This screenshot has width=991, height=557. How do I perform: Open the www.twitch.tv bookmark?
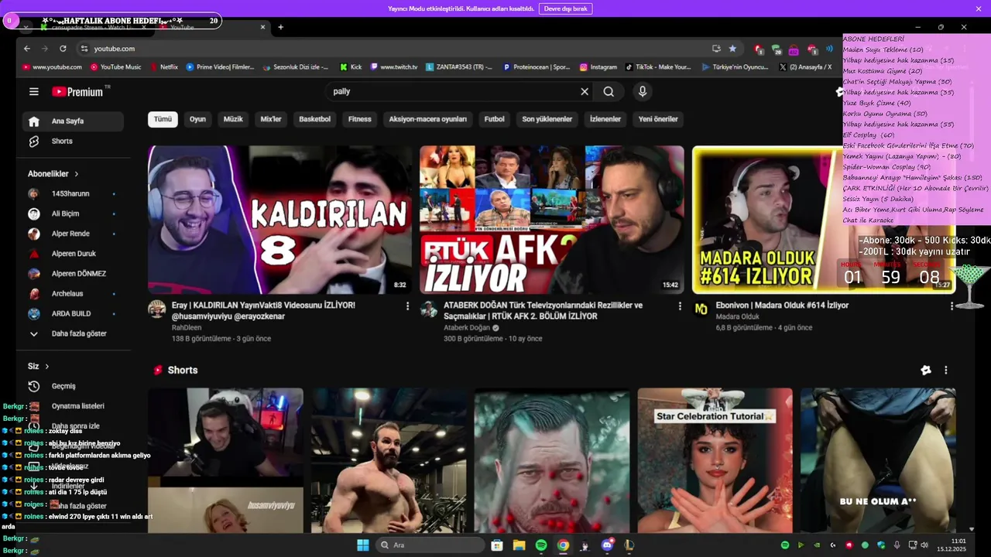[393, 67]
